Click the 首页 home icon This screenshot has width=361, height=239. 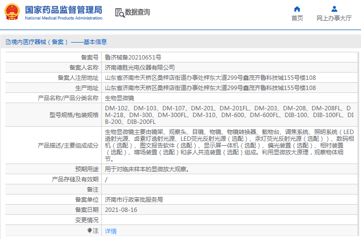[x=297, y=9]
